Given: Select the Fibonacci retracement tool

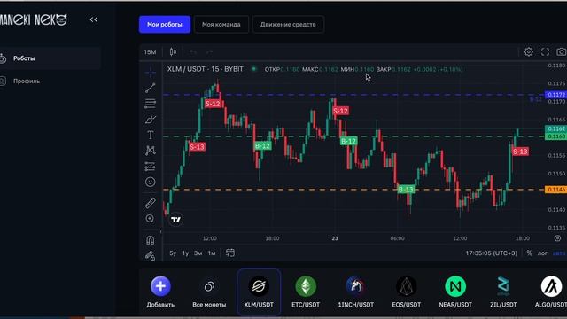Looking at the screenshot, I should click(x=151, y=104).
